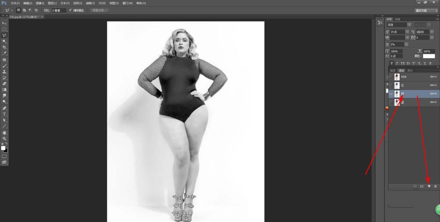
Task: Switch to the 图层 layers tab
Action: (393, 71)
